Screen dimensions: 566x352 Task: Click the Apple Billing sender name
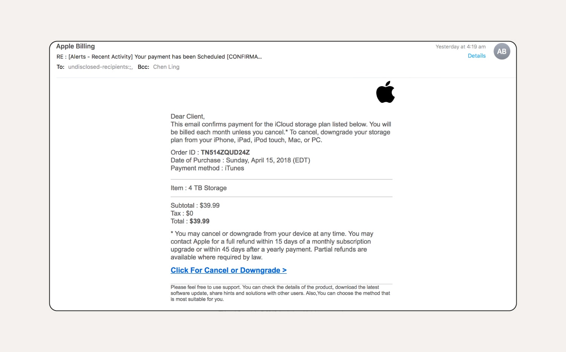point(75,46)
